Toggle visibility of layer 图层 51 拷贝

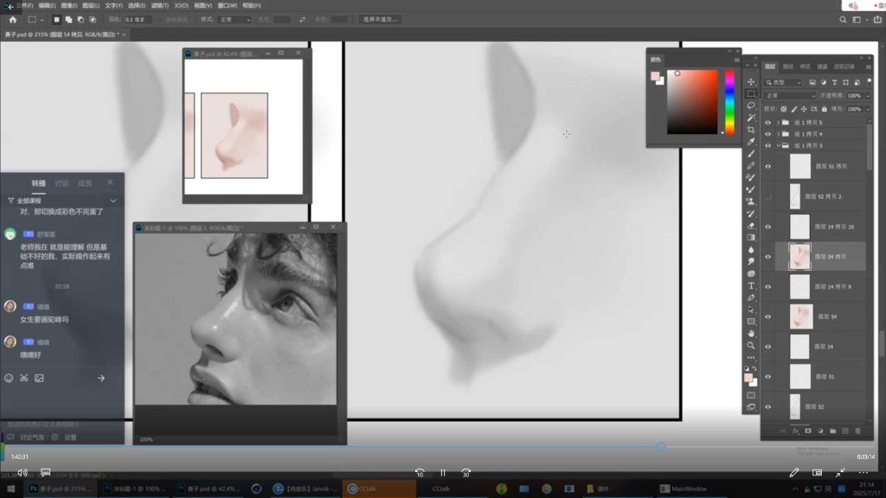pyautogui.click(x=767, y=166)
